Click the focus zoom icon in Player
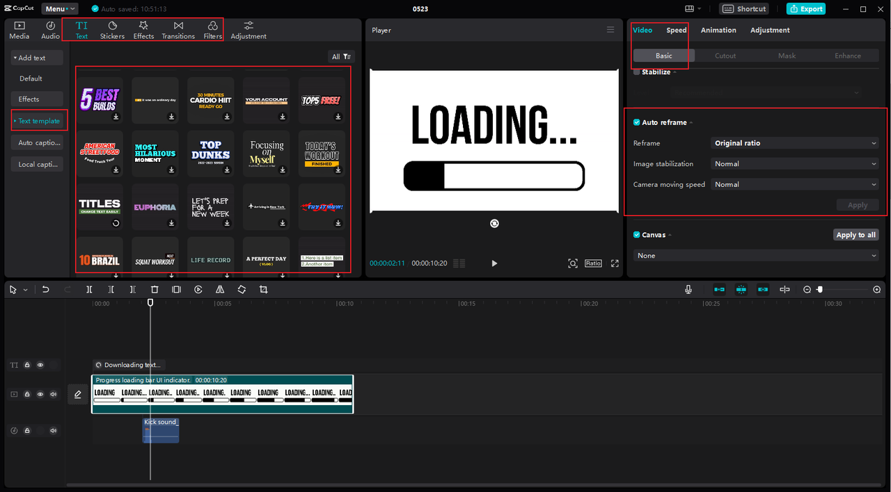 [573, 263]
